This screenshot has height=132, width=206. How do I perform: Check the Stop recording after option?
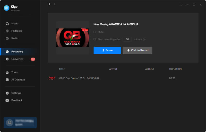pos(95,39)
